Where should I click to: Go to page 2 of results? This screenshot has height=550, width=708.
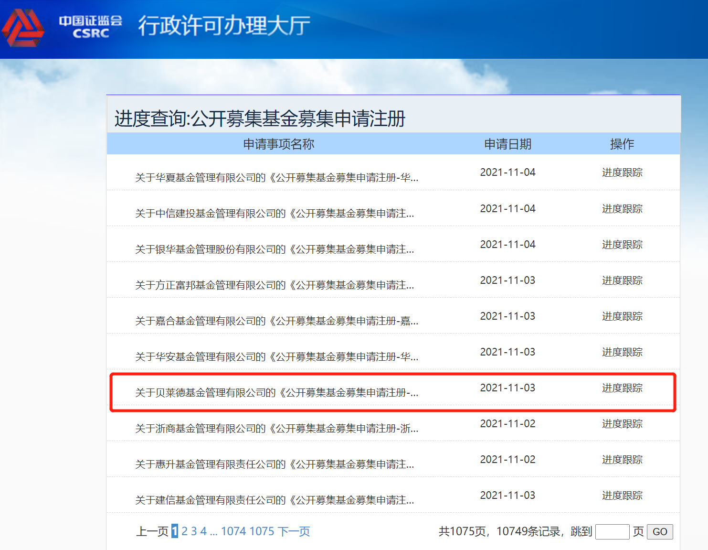tap(185, 531)
